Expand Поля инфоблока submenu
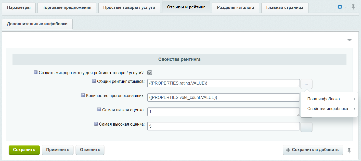 click(x=329, y=99)
